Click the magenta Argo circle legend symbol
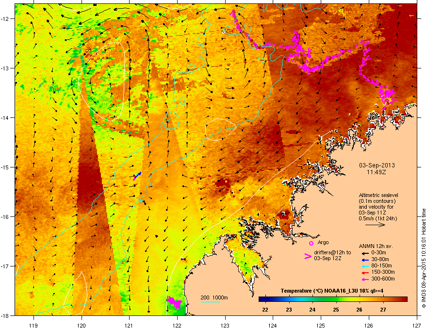Screen dimensions: 427x330 pyautogui.click(x=311, y=243)
